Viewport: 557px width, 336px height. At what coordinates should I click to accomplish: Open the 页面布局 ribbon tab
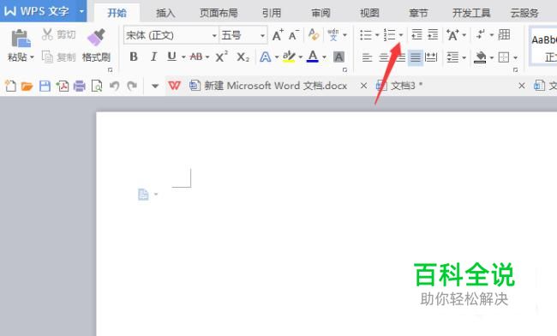pyautogui.click(x=219, y=13)
